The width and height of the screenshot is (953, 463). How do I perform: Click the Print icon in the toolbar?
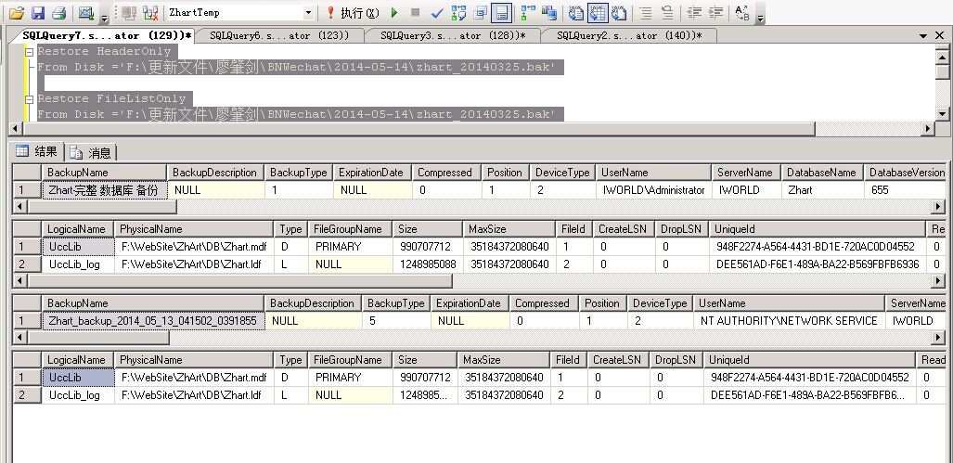(x=58, y=13)
